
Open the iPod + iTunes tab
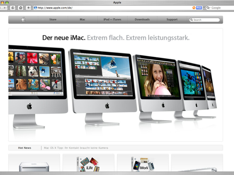[112, 19]
